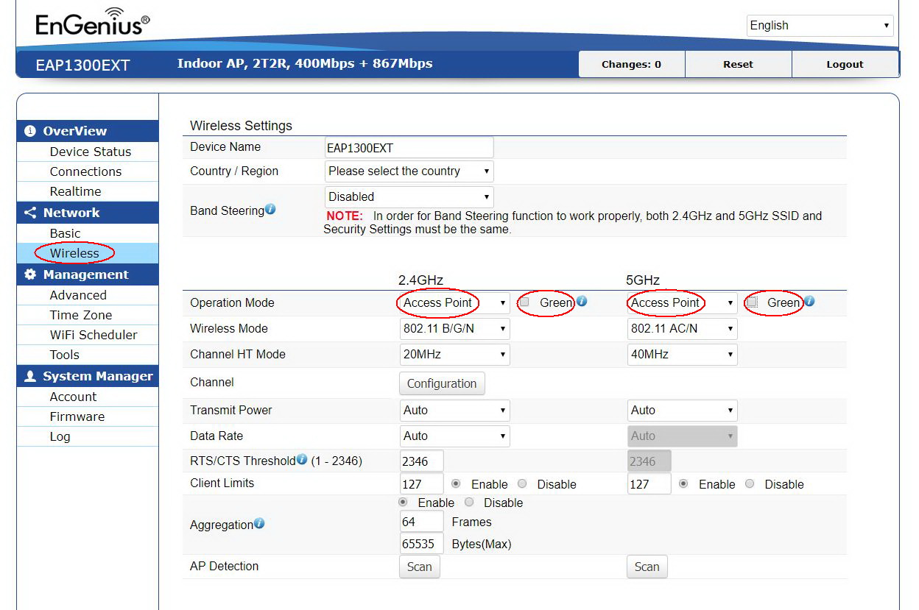Click the Management section header
This screenshot has width=919, height=610.
tap(88, 274)
